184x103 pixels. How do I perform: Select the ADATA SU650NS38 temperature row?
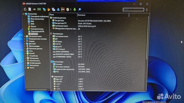tap(67, 52)
